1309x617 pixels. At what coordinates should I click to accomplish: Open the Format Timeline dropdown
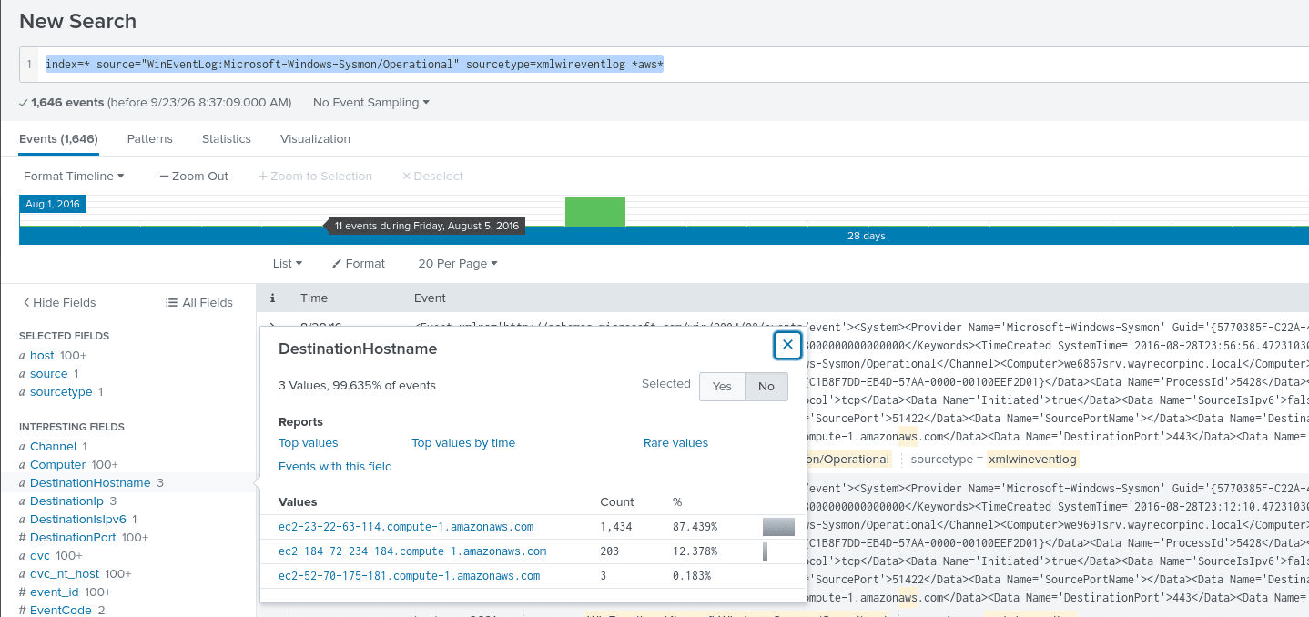coord(74,176)
